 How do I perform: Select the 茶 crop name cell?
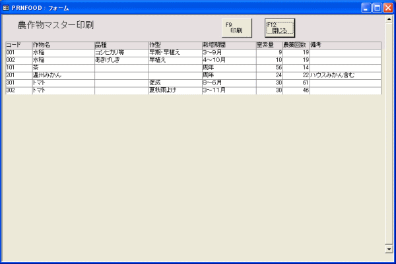[x=63, y=67]
